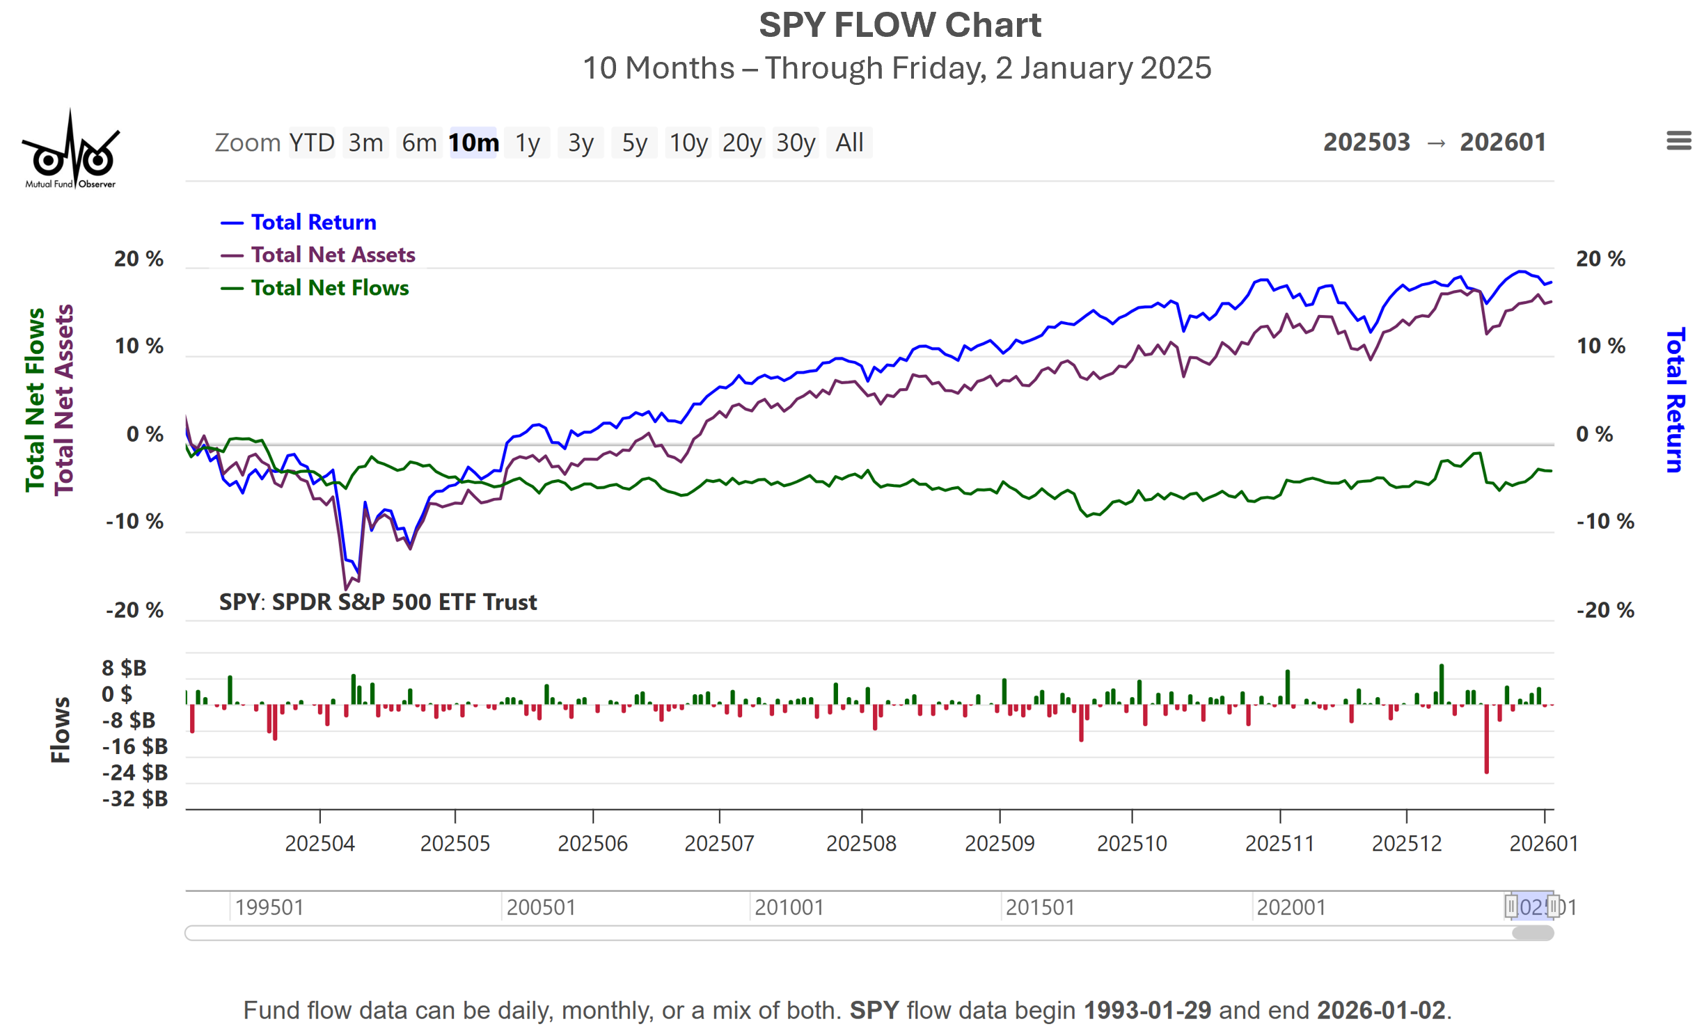Open the chart hamburger context menu
Viewport: 1704px width, 1033px height.
tap(1678, 141)
